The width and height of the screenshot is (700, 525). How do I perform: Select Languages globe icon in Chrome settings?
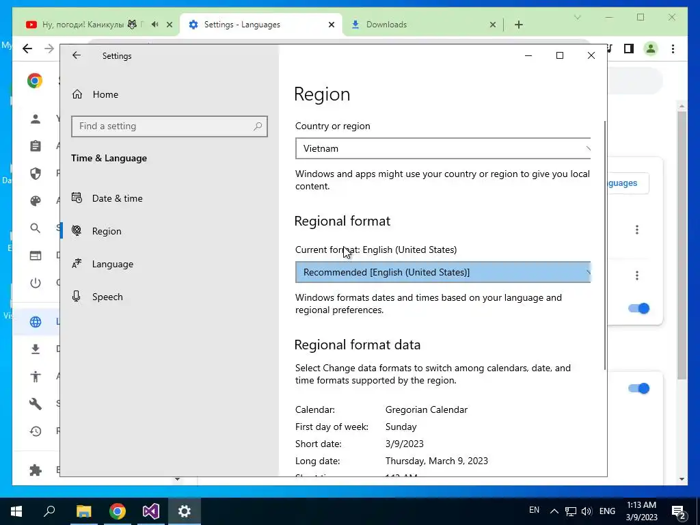[x=36, y=321]
